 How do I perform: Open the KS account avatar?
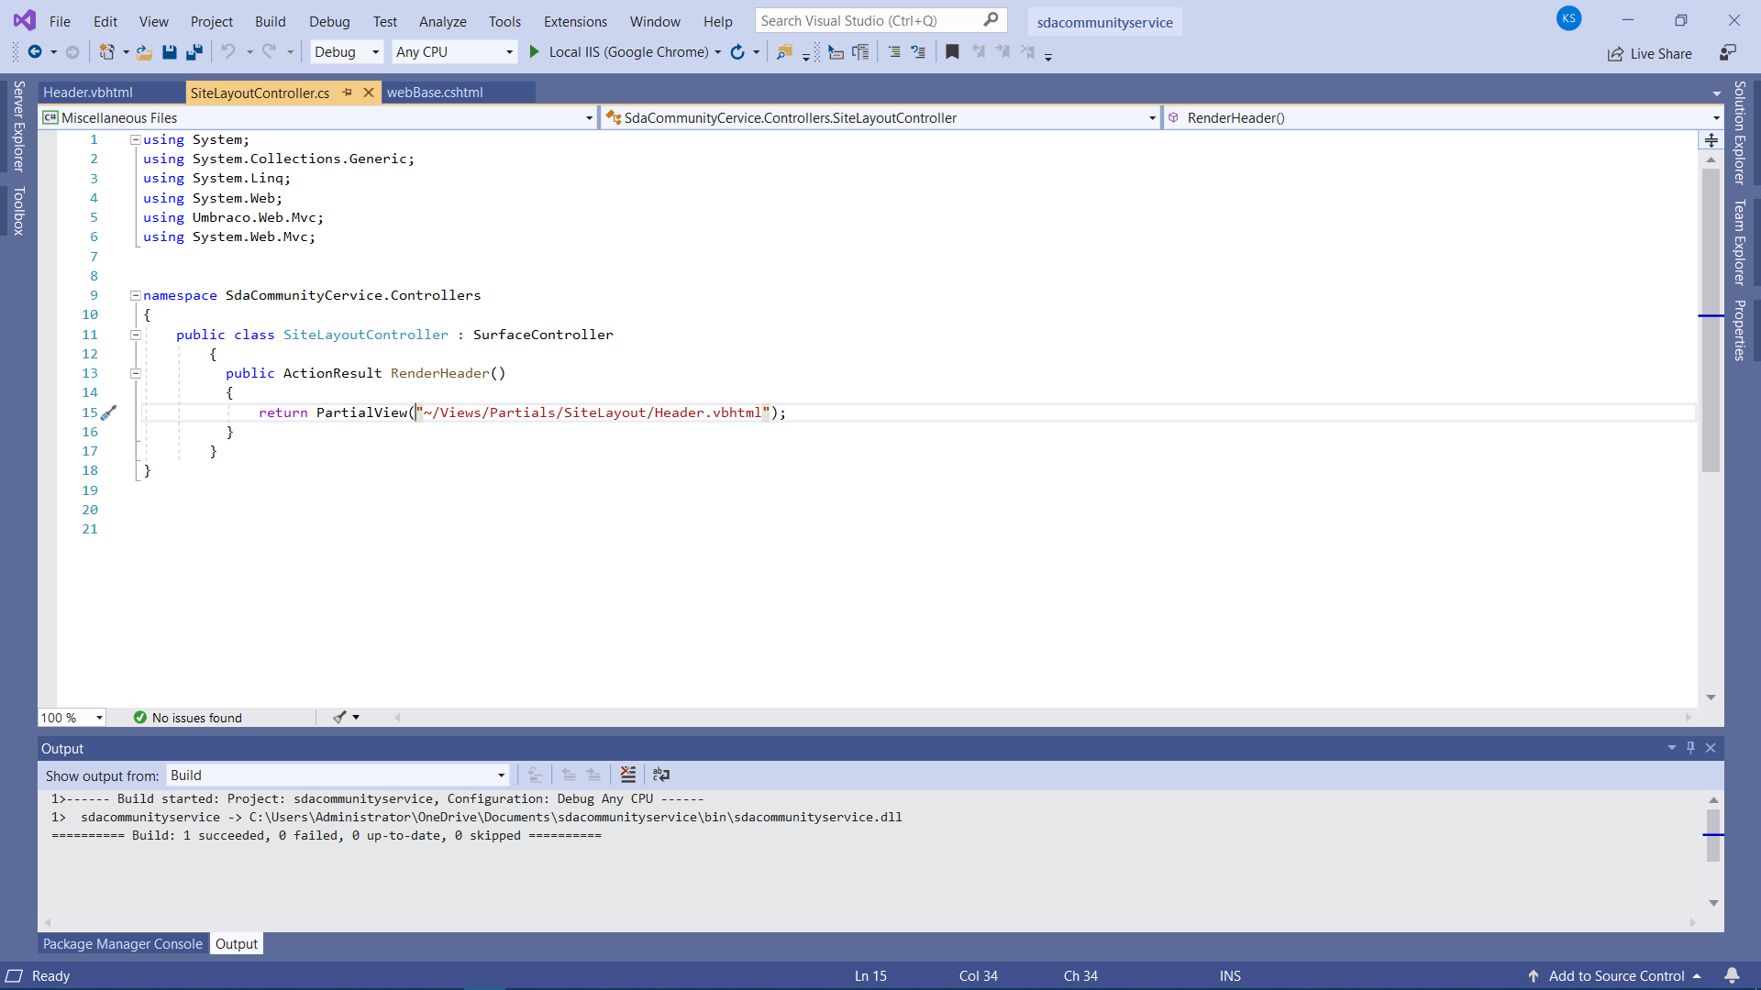pyautogui.click(x=1569, y=18)
